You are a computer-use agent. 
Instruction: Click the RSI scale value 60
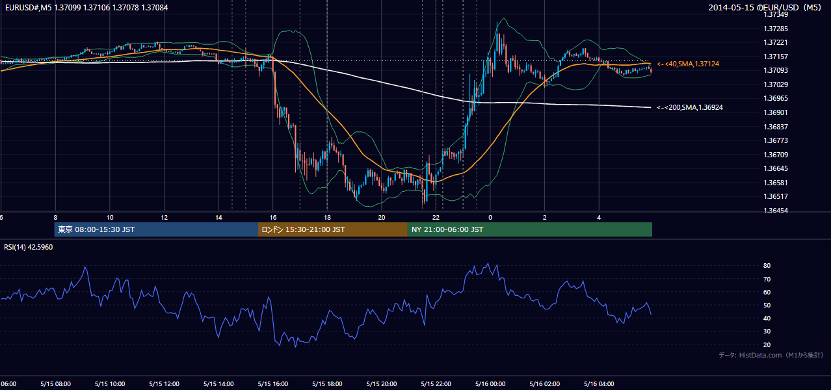coord(767,292)
